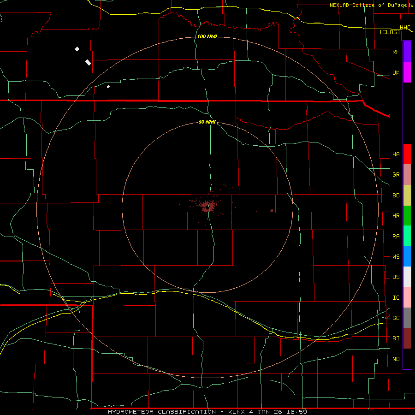Click the "50 NMI" range ring label

point(207,122)
